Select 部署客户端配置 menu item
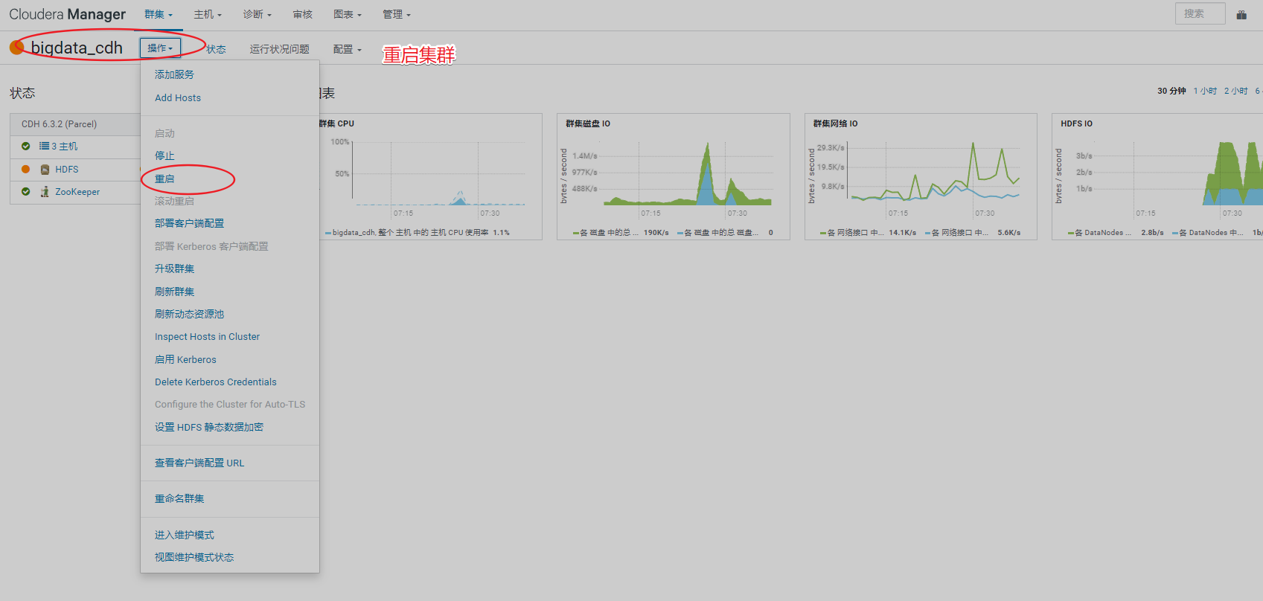Image resolution: width=1263 pixels, height=601 pixels. (x=189, y=223)
